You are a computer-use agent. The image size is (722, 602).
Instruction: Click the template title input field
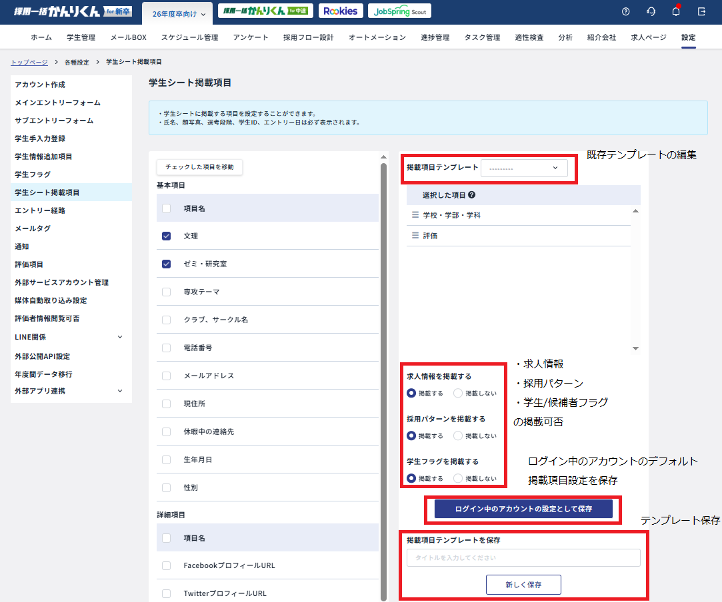point(523,557)
